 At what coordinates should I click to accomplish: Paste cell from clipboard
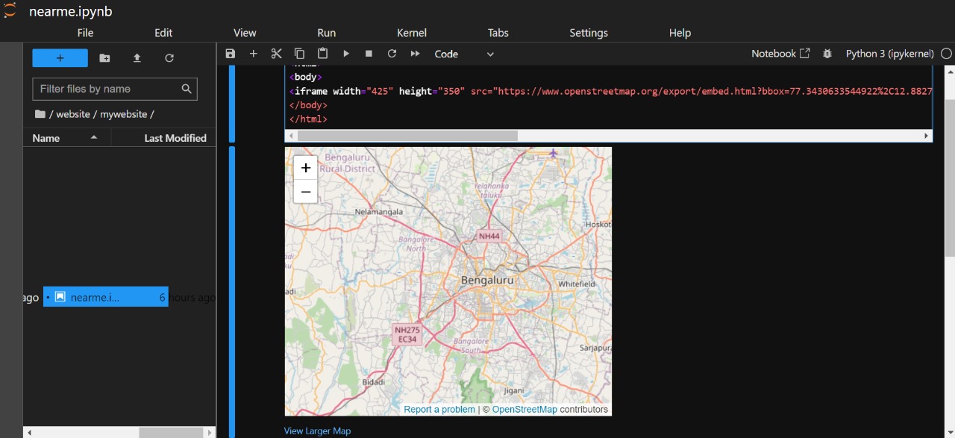point(322,54)
